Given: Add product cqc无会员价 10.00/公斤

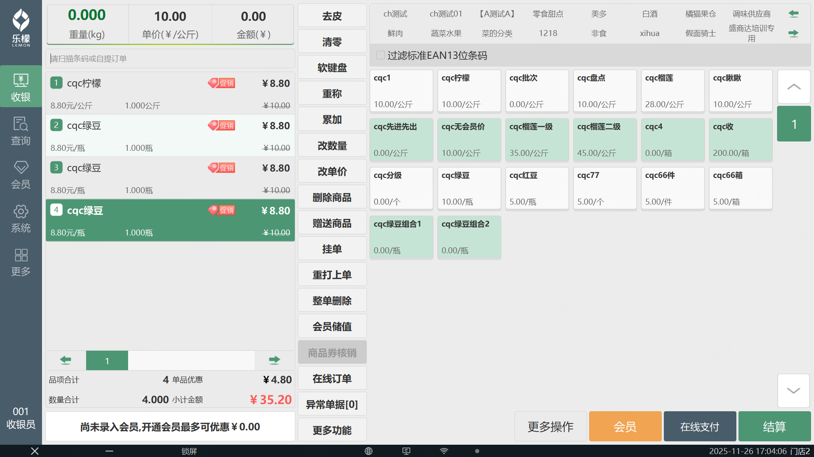Looking at the screenshot, I should (x=469, y=140).
